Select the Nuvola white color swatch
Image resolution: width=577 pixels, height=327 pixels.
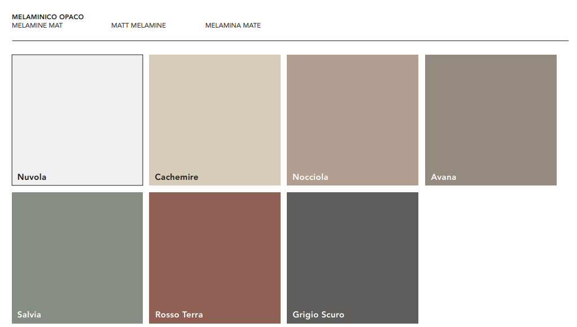[77, 113]
